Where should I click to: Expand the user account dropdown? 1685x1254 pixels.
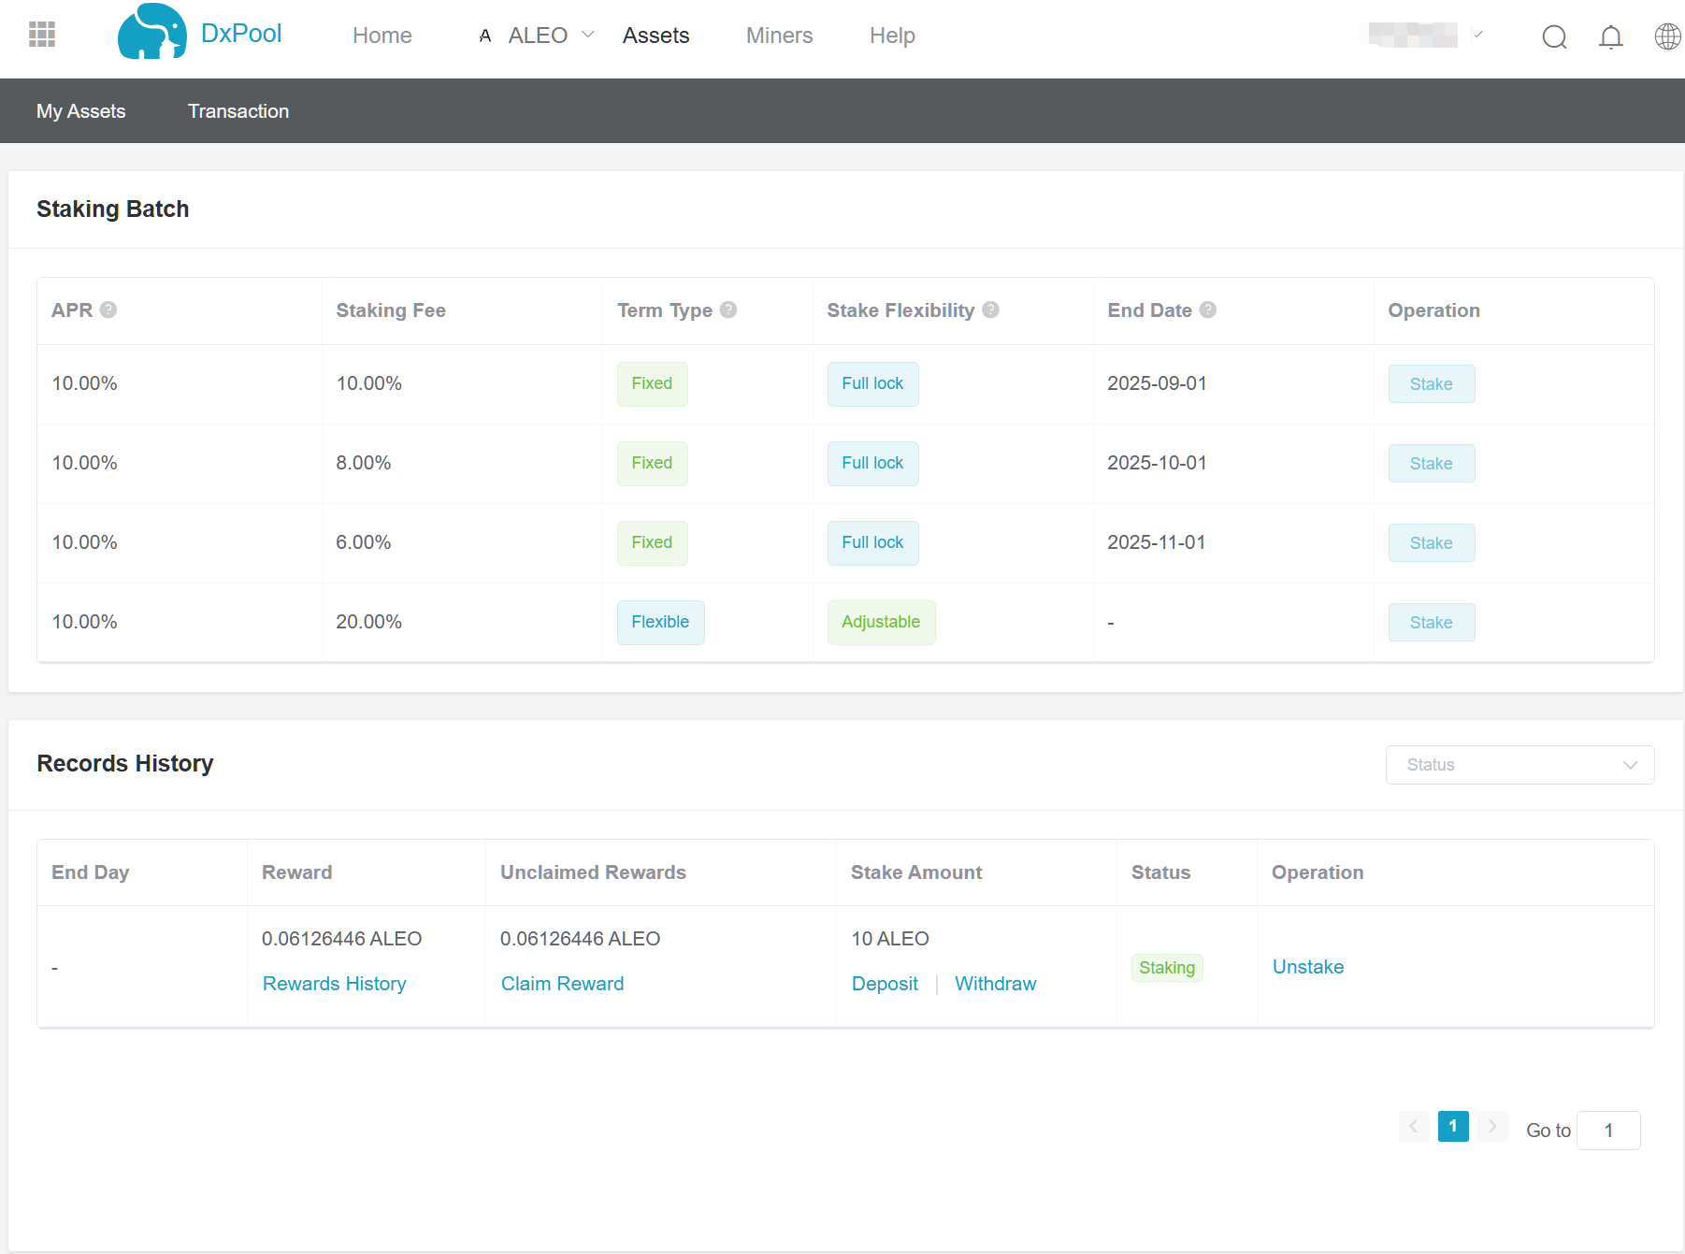tap(1425, 35)
